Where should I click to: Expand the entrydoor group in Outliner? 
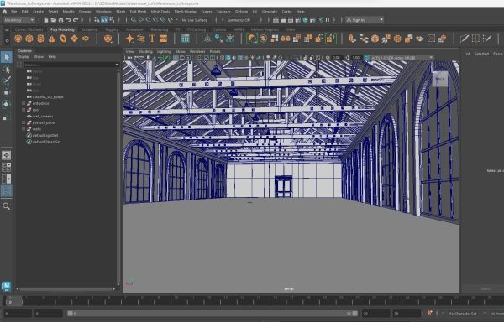(24, 104)
